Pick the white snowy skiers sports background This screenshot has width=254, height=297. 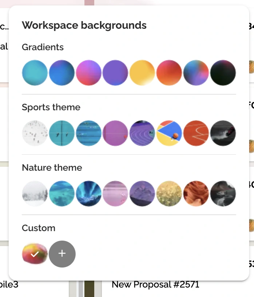click(35, 133)
